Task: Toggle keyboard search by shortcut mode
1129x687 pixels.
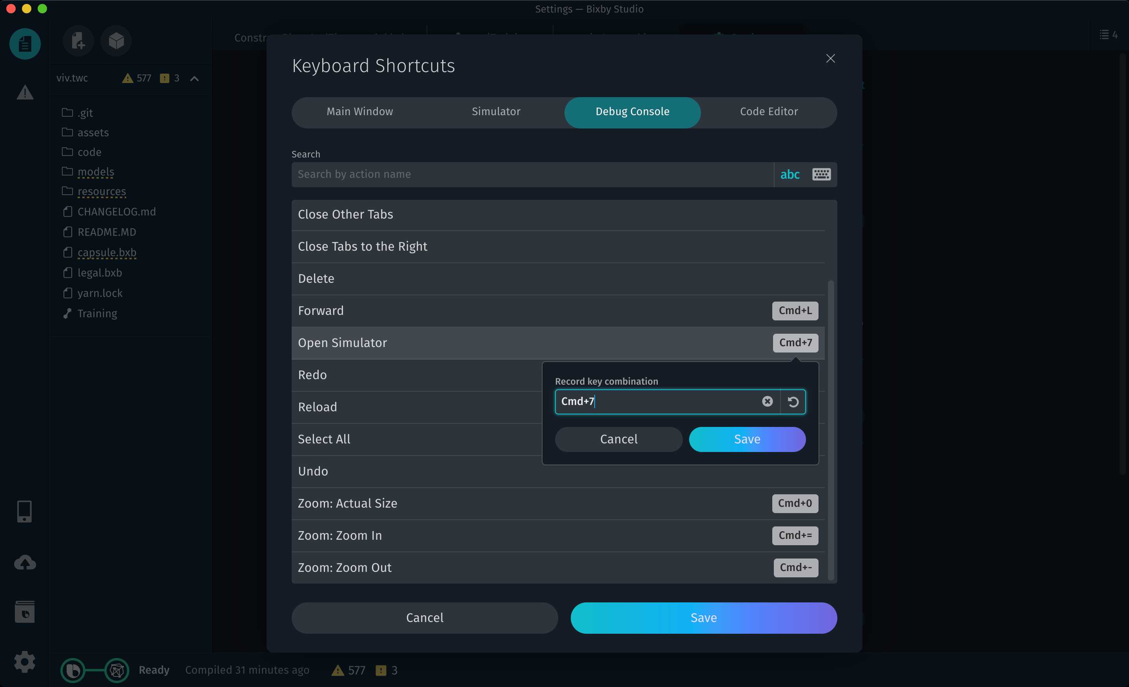Action: 821,174
